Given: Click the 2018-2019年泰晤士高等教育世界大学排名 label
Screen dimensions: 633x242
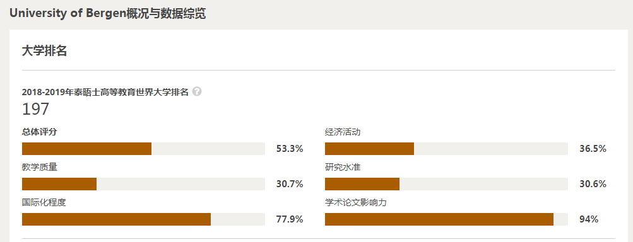Looking at the screenshot, I should click(x=105, y=92).
